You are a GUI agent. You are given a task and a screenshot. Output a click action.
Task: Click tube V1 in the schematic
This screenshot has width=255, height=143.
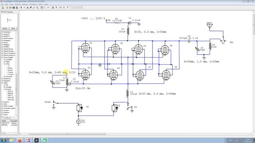pos(85,48)
